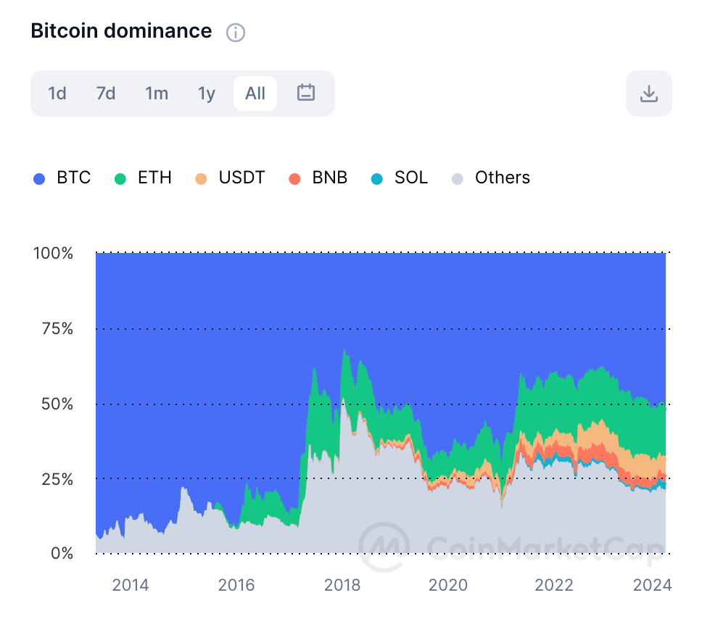Click the 2018 label on time axis
The height and width of the screenshot is (632, 702).
342,585
